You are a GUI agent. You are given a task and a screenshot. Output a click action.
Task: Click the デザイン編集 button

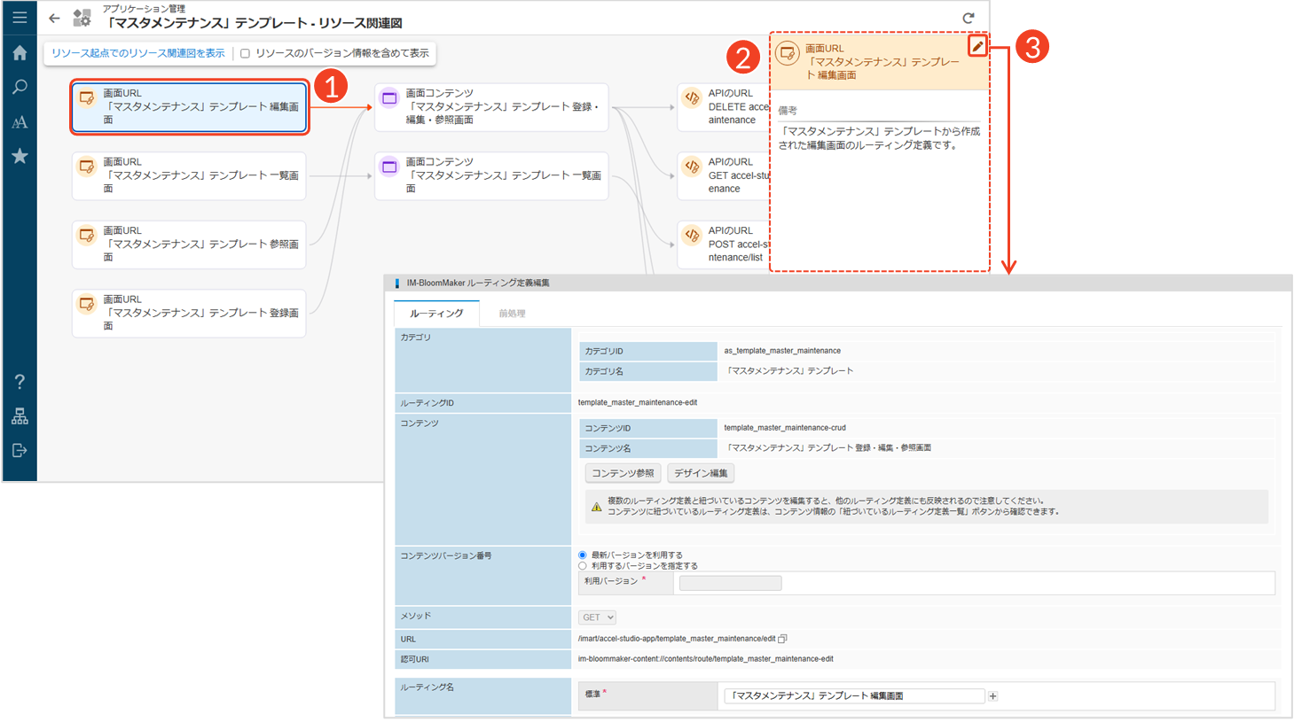coord(701,474)
